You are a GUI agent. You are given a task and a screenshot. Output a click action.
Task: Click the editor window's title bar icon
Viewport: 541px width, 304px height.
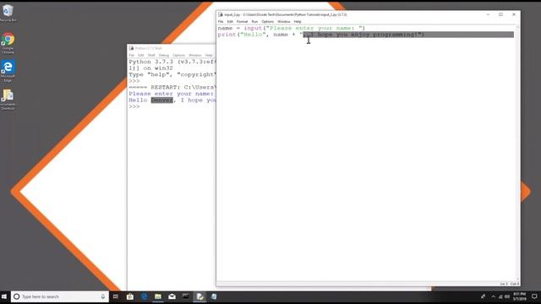pos(221,14)
